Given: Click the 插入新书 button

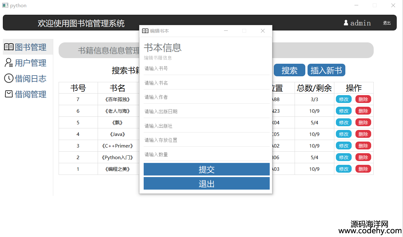Looking at the screenshot, I should (326, 70).
